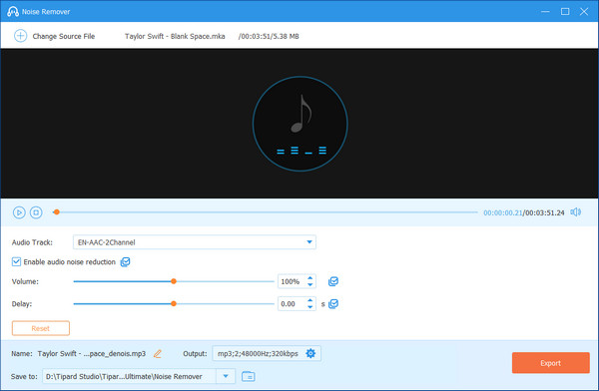Click apply-to-all icon beside Volume
This screenshot has width=599, height=391.
coord(333,281)
